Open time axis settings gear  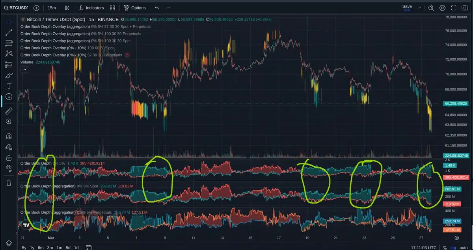coord(457,238)
